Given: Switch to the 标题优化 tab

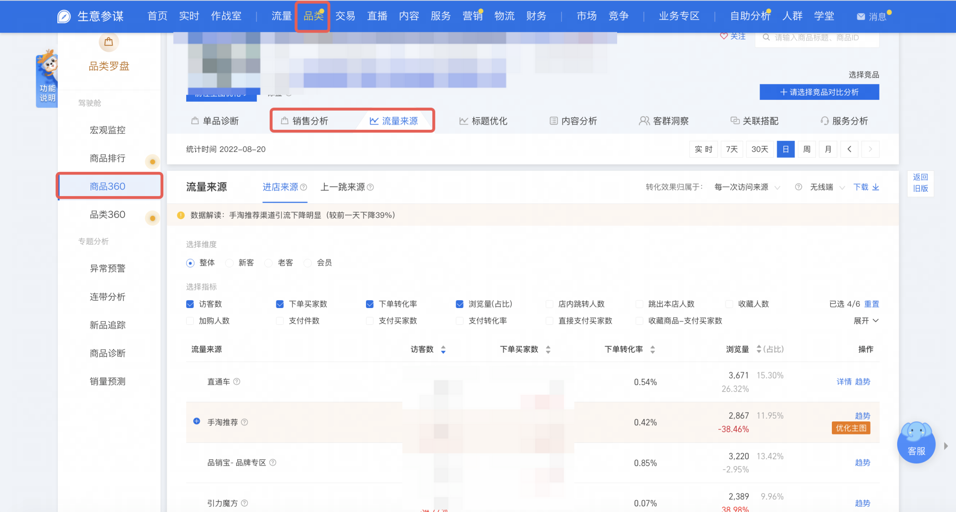Looking at the screenshot, I should (484, 121).
